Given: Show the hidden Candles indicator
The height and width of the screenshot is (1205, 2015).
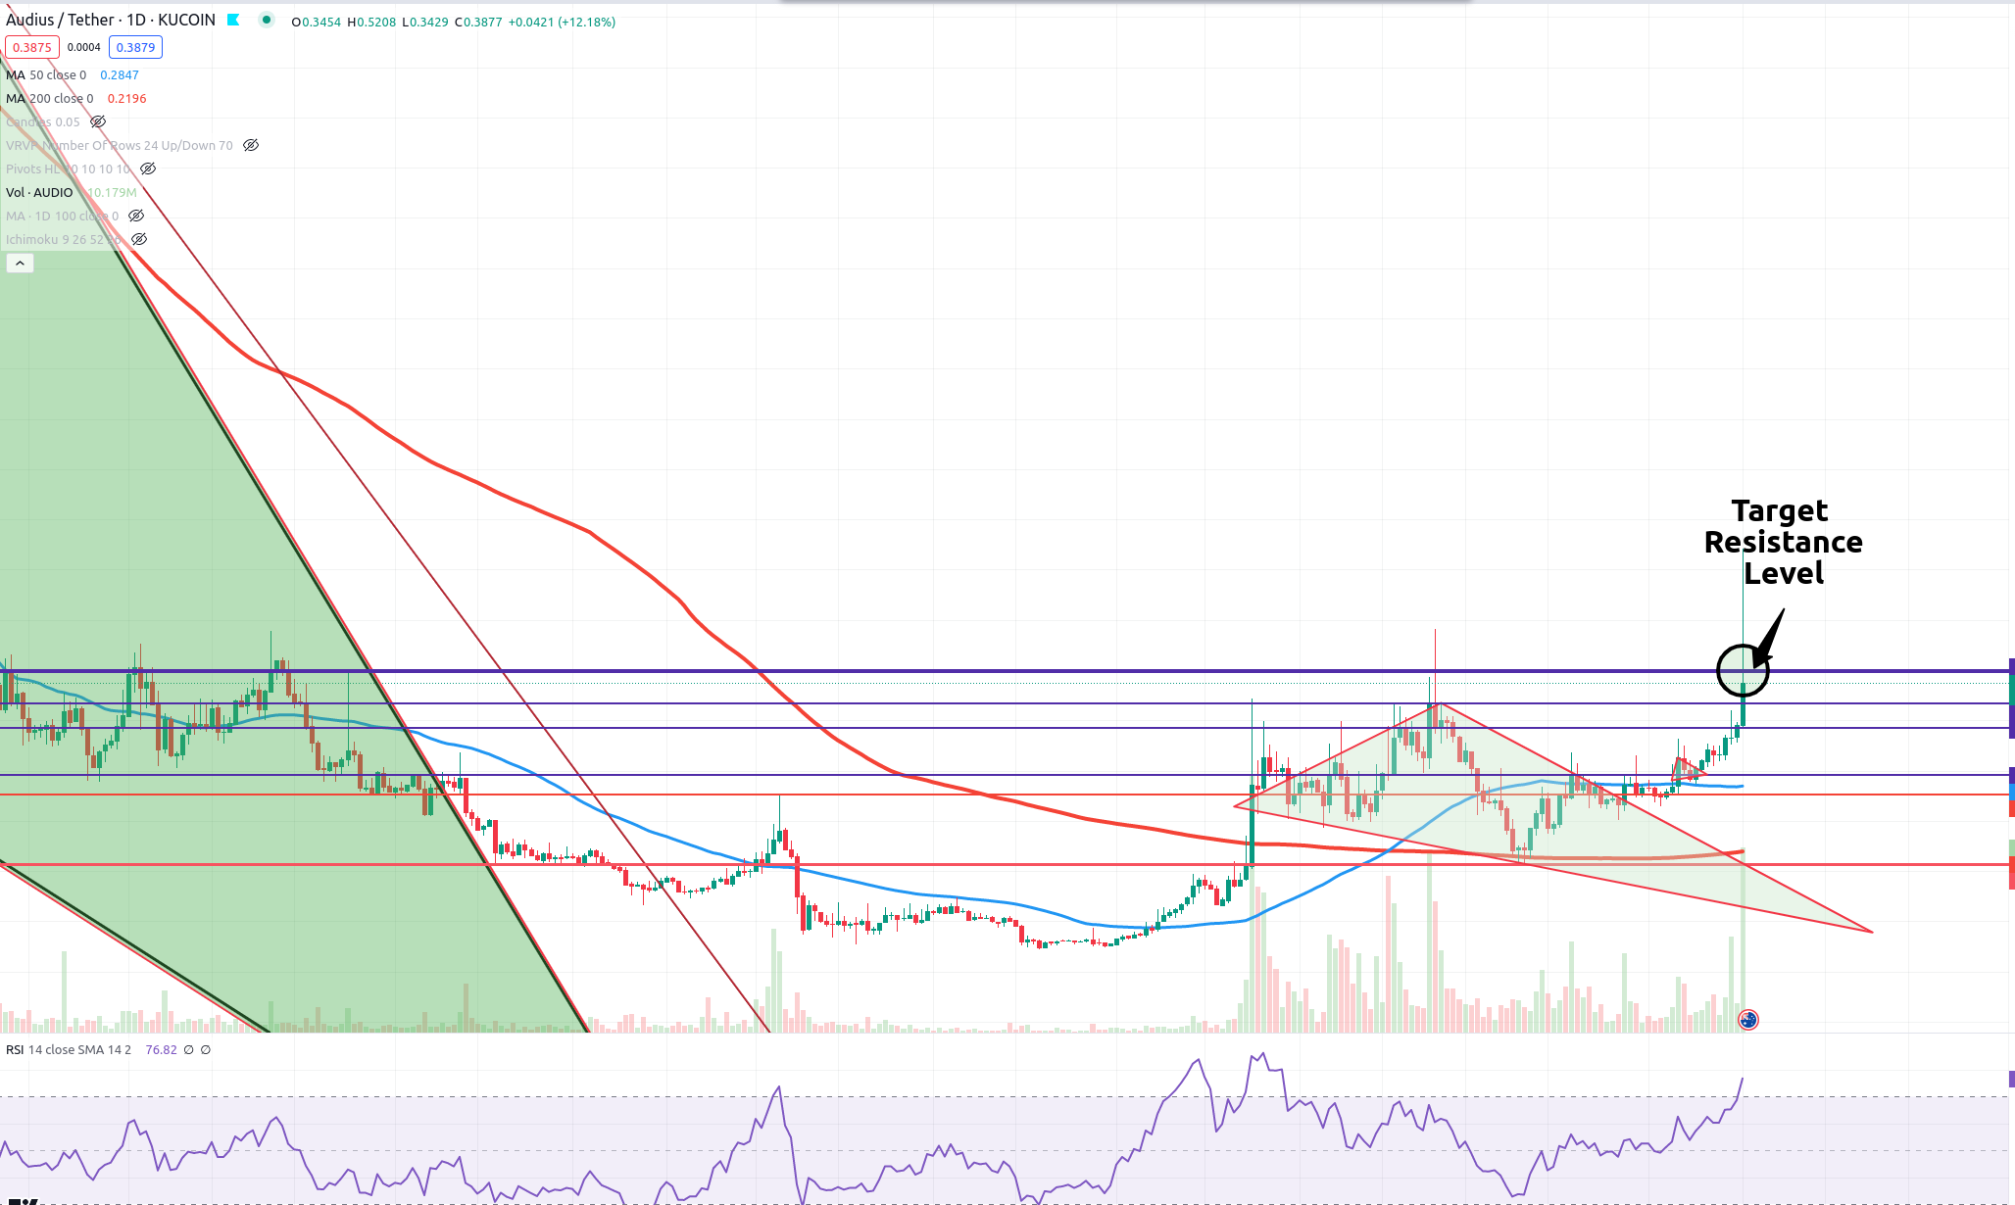Looking at the screenshot, I should coord(98,121).
